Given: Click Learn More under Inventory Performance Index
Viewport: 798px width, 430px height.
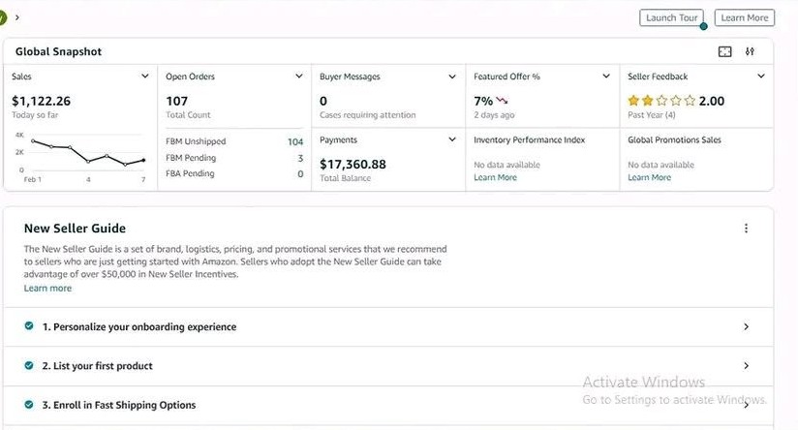Looking at the screenshot, I should tap(495, 177).
